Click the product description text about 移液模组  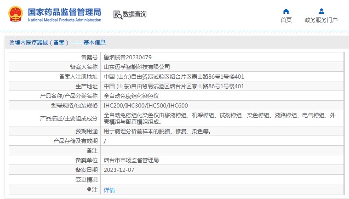[219, 119]
